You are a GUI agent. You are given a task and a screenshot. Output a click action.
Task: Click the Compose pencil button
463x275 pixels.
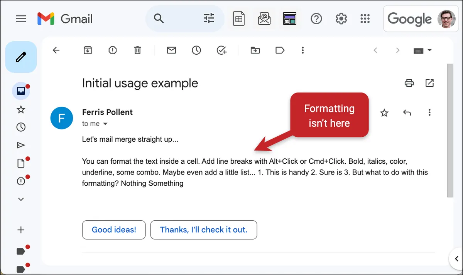tap(21, 57)
